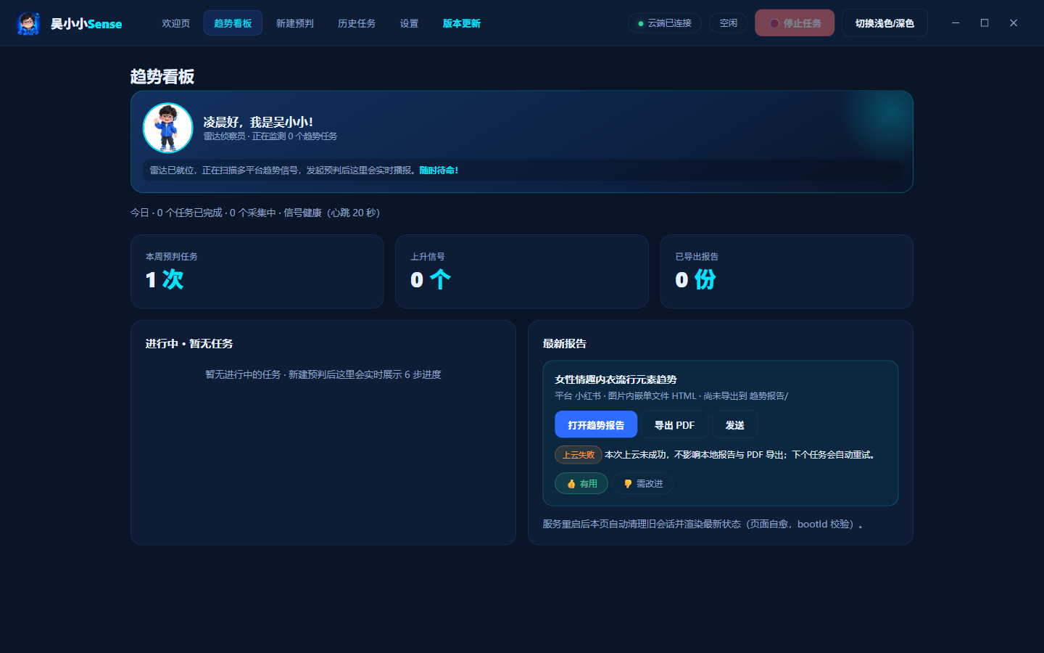Click the 吴小小Sense app logo icon

coord(28,23)
